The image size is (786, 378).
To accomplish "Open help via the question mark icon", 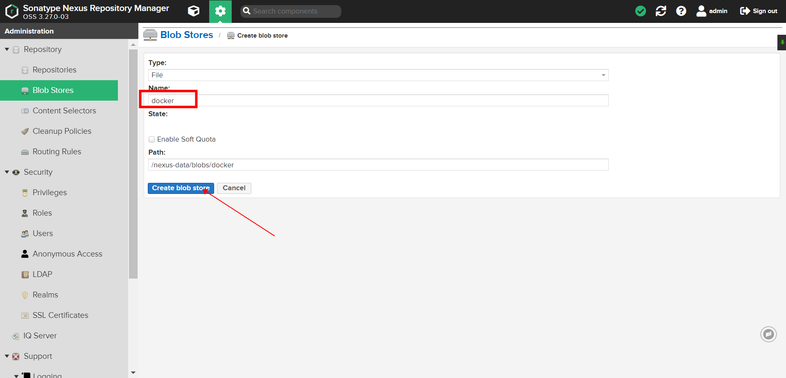I will 681,11.
